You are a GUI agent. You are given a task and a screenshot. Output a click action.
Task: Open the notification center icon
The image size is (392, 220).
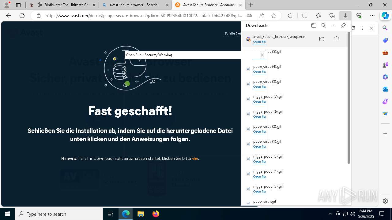pos(382,214)
